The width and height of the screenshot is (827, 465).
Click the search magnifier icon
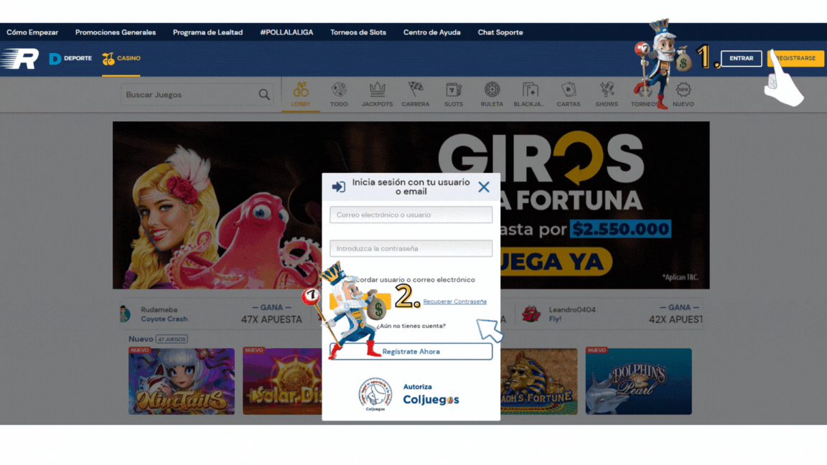264,95
